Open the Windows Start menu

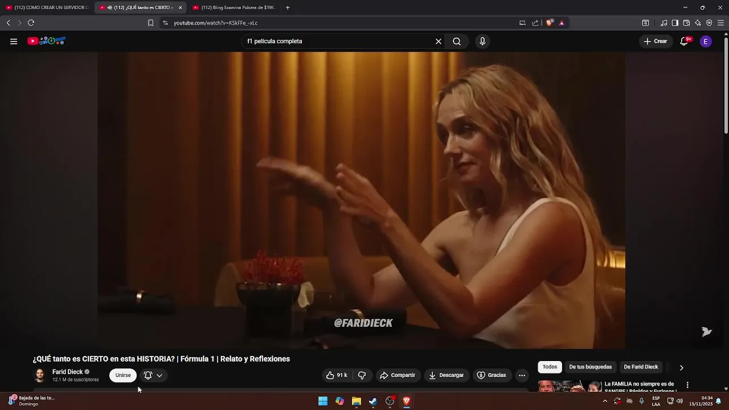pos(323,401)
